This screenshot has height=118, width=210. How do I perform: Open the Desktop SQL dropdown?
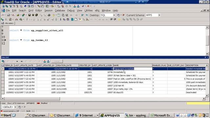point(114,15)
